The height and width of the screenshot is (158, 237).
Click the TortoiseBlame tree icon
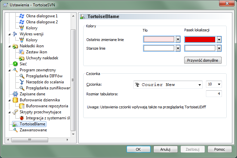tap(15, 124)
